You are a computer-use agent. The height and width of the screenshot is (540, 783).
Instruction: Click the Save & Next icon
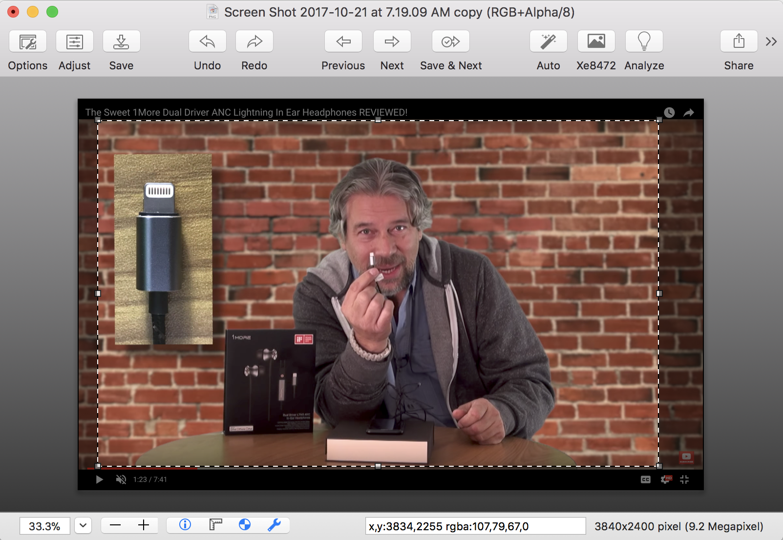pyautogui.click(x=451, y=42)
